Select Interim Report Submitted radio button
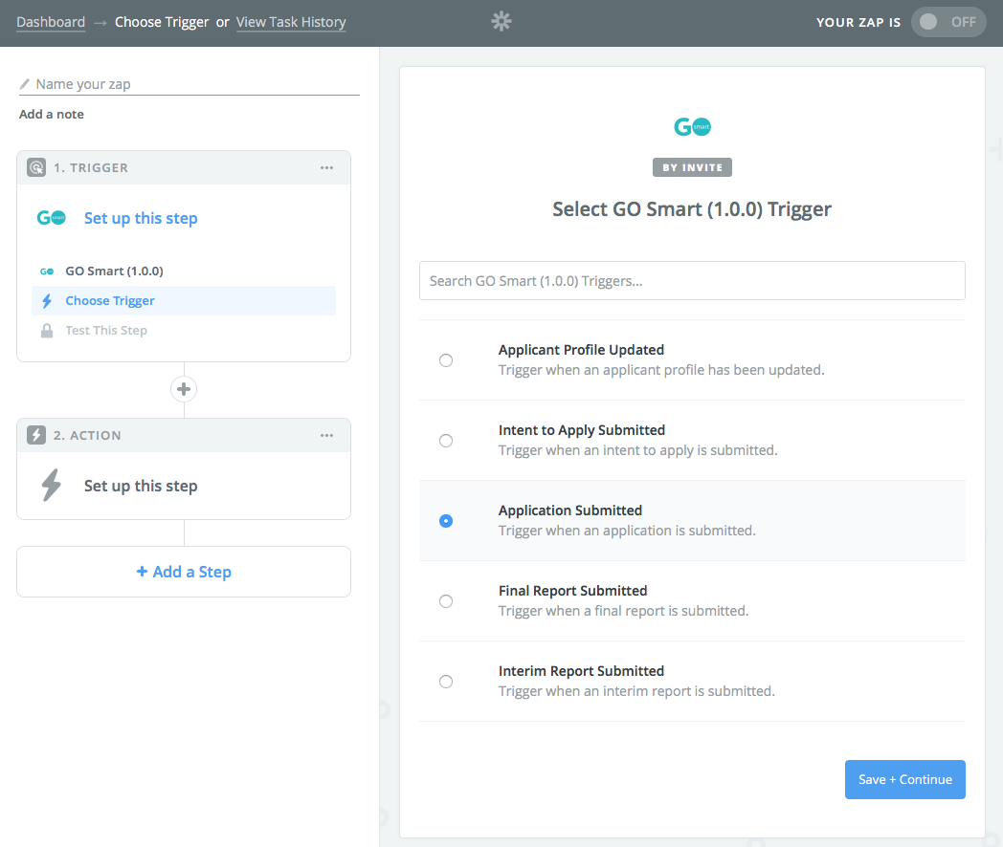Screen dimensions: 1003x847 tap(446, 682)
